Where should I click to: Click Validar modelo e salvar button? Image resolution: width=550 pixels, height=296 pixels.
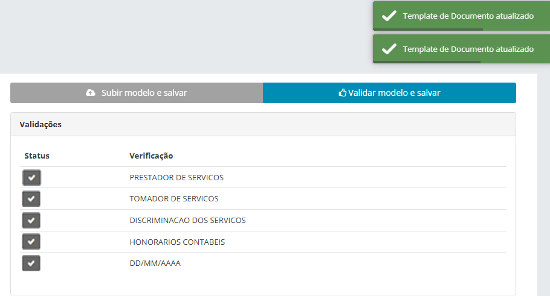point(389,93)
